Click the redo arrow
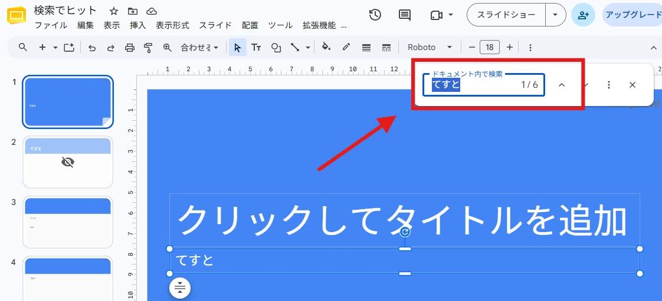Screen dimensions: 662x301 pyautogui.click(x=110, y=48)
